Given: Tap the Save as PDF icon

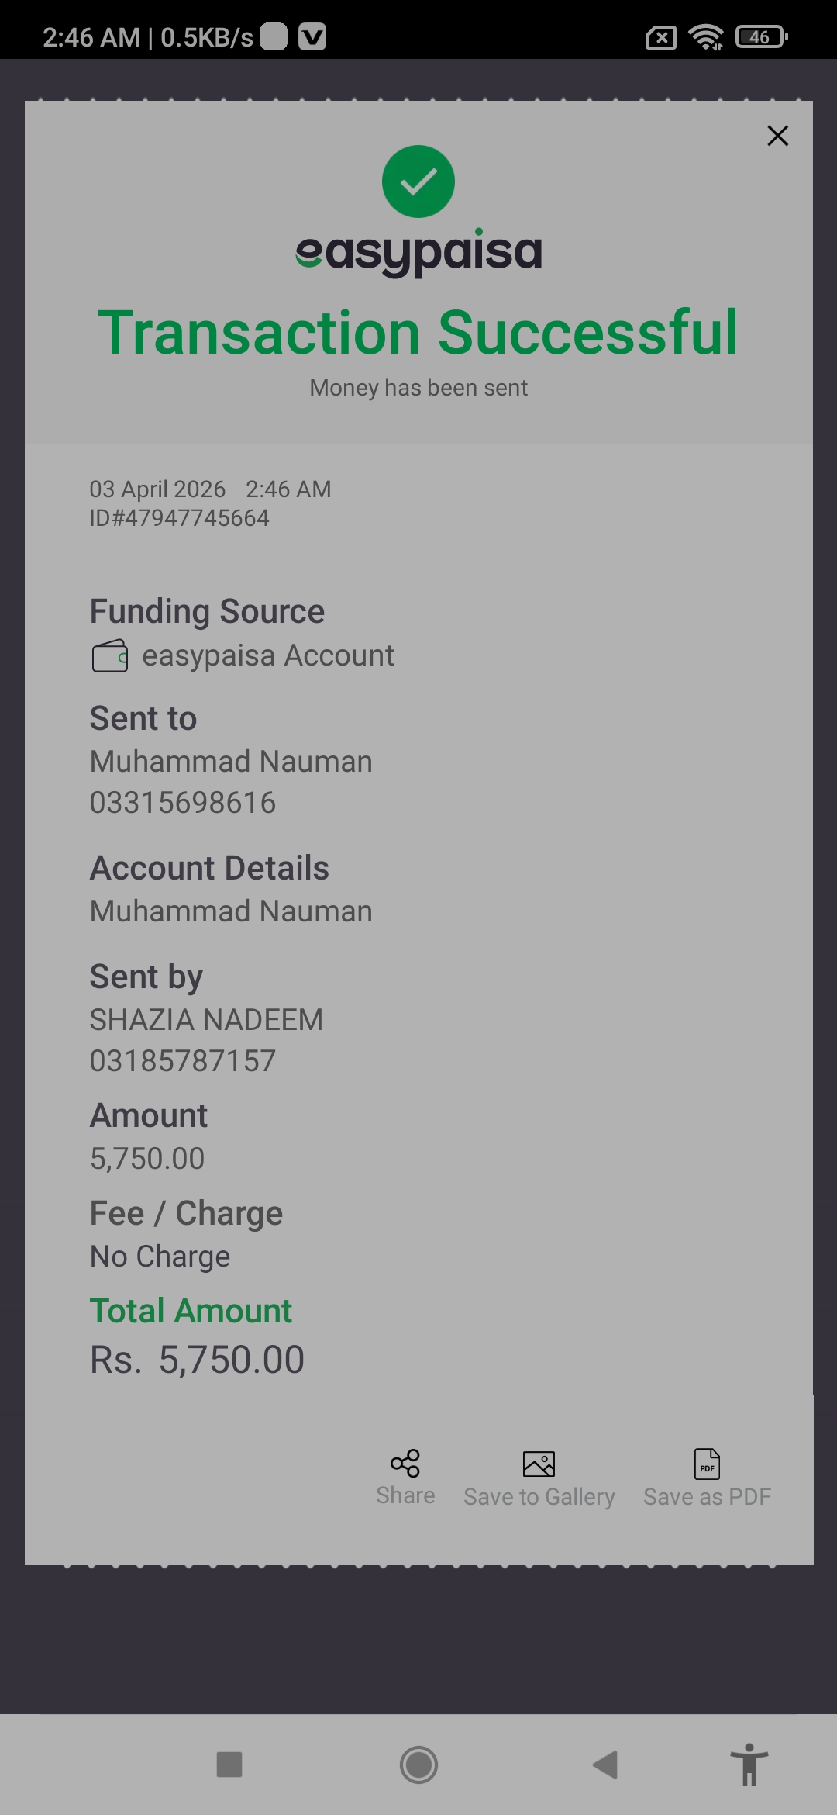Looking at the screenshot, I should pyautogui.click(x=707, y=1464).
